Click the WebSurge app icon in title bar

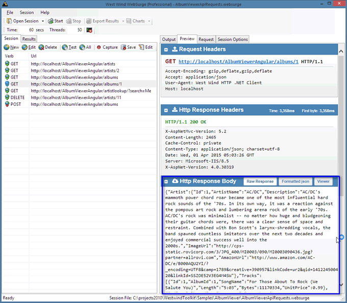tap(5, 4)
